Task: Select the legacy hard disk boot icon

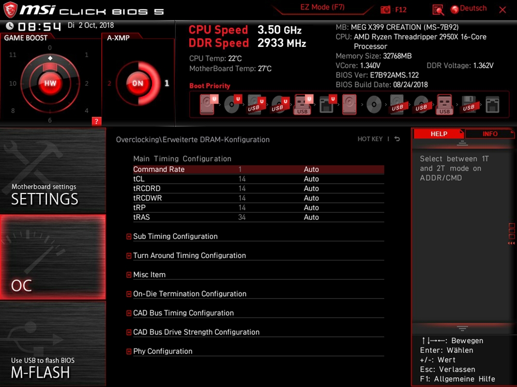Action: 349,104
